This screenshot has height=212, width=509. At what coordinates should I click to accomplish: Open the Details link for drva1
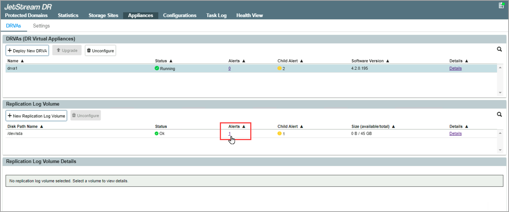[x=455, y=69]
